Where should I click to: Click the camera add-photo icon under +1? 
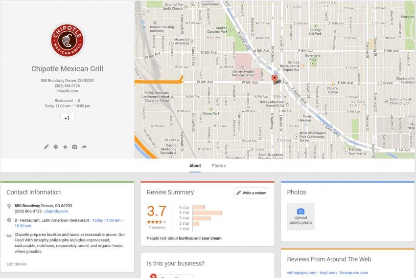[74, 147]
